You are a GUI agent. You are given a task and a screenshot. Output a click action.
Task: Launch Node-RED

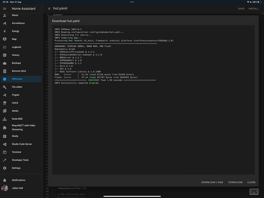click(x=17, y=119)
